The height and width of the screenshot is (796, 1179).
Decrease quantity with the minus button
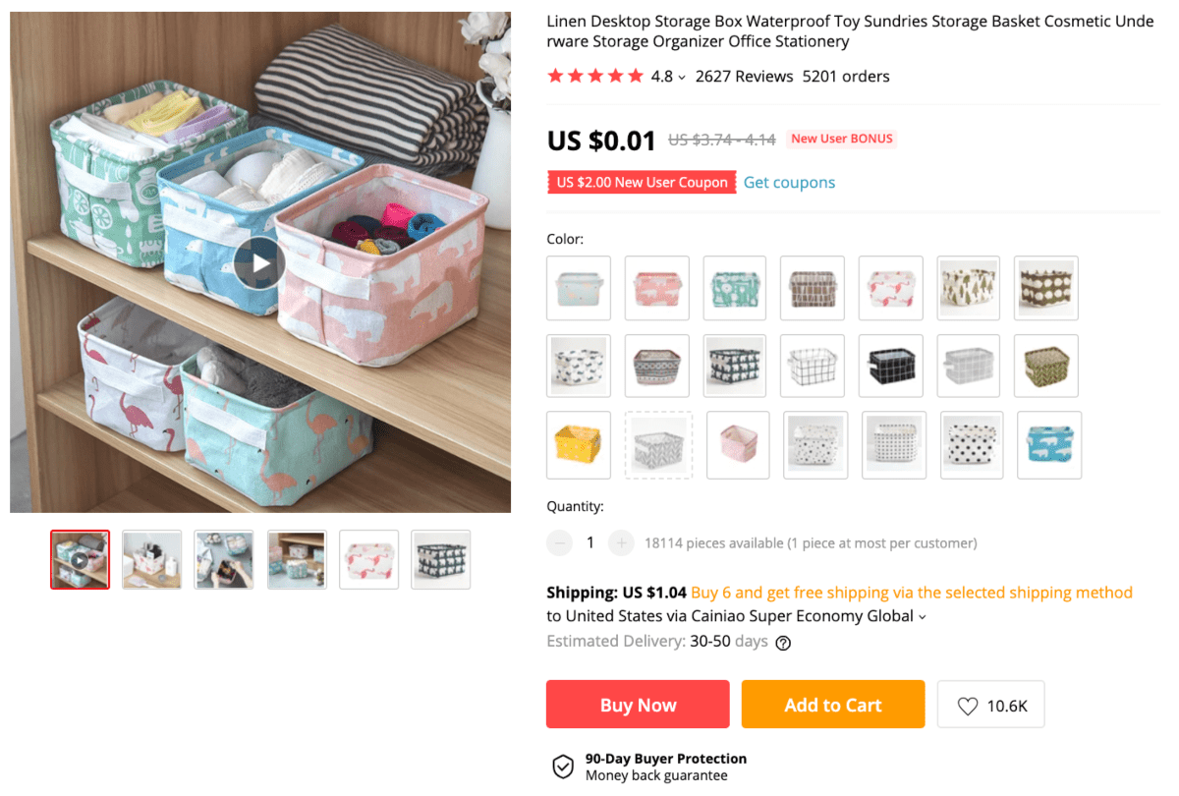pos(560,542)
